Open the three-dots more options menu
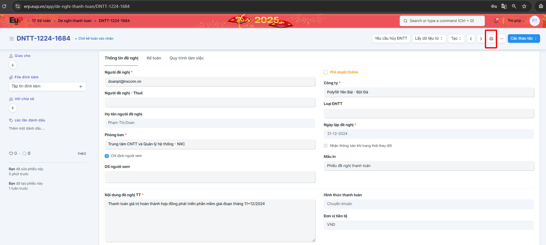This screenshot has width=546, height=245. click(501, 39)
